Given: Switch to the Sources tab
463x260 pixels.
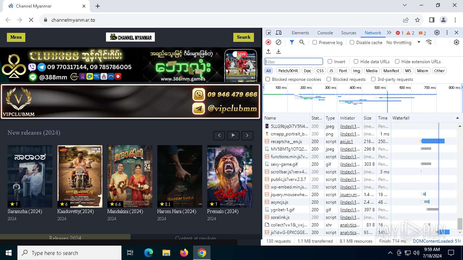Looking at the screenshot, I should coord(349,33).
